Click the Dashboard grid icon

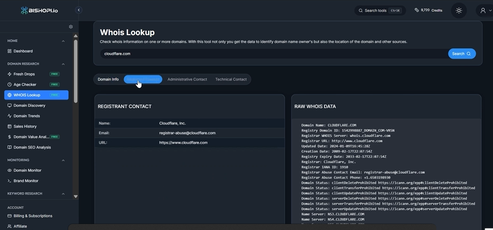[x=9, y=51]
